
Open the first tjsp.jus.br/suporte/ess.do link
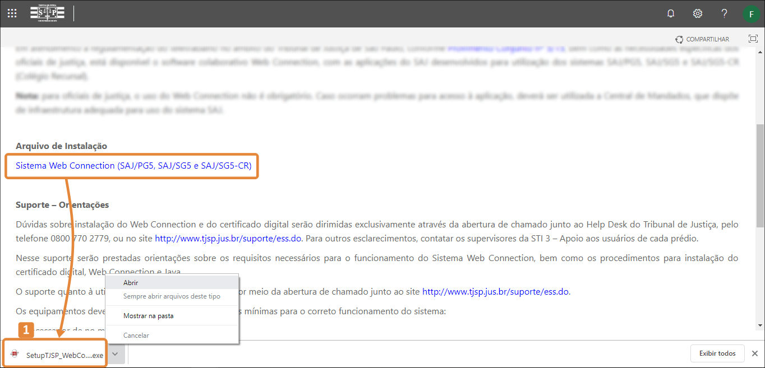[228, 239]
